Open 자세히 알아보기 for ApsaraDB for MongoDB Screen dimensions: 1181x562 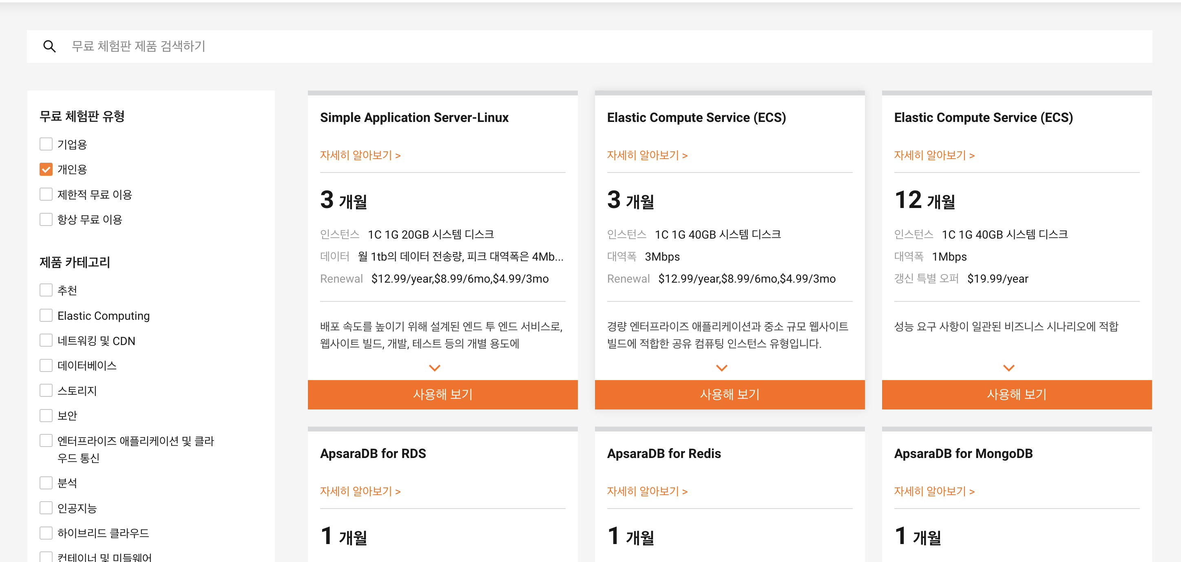pos(934,491)
